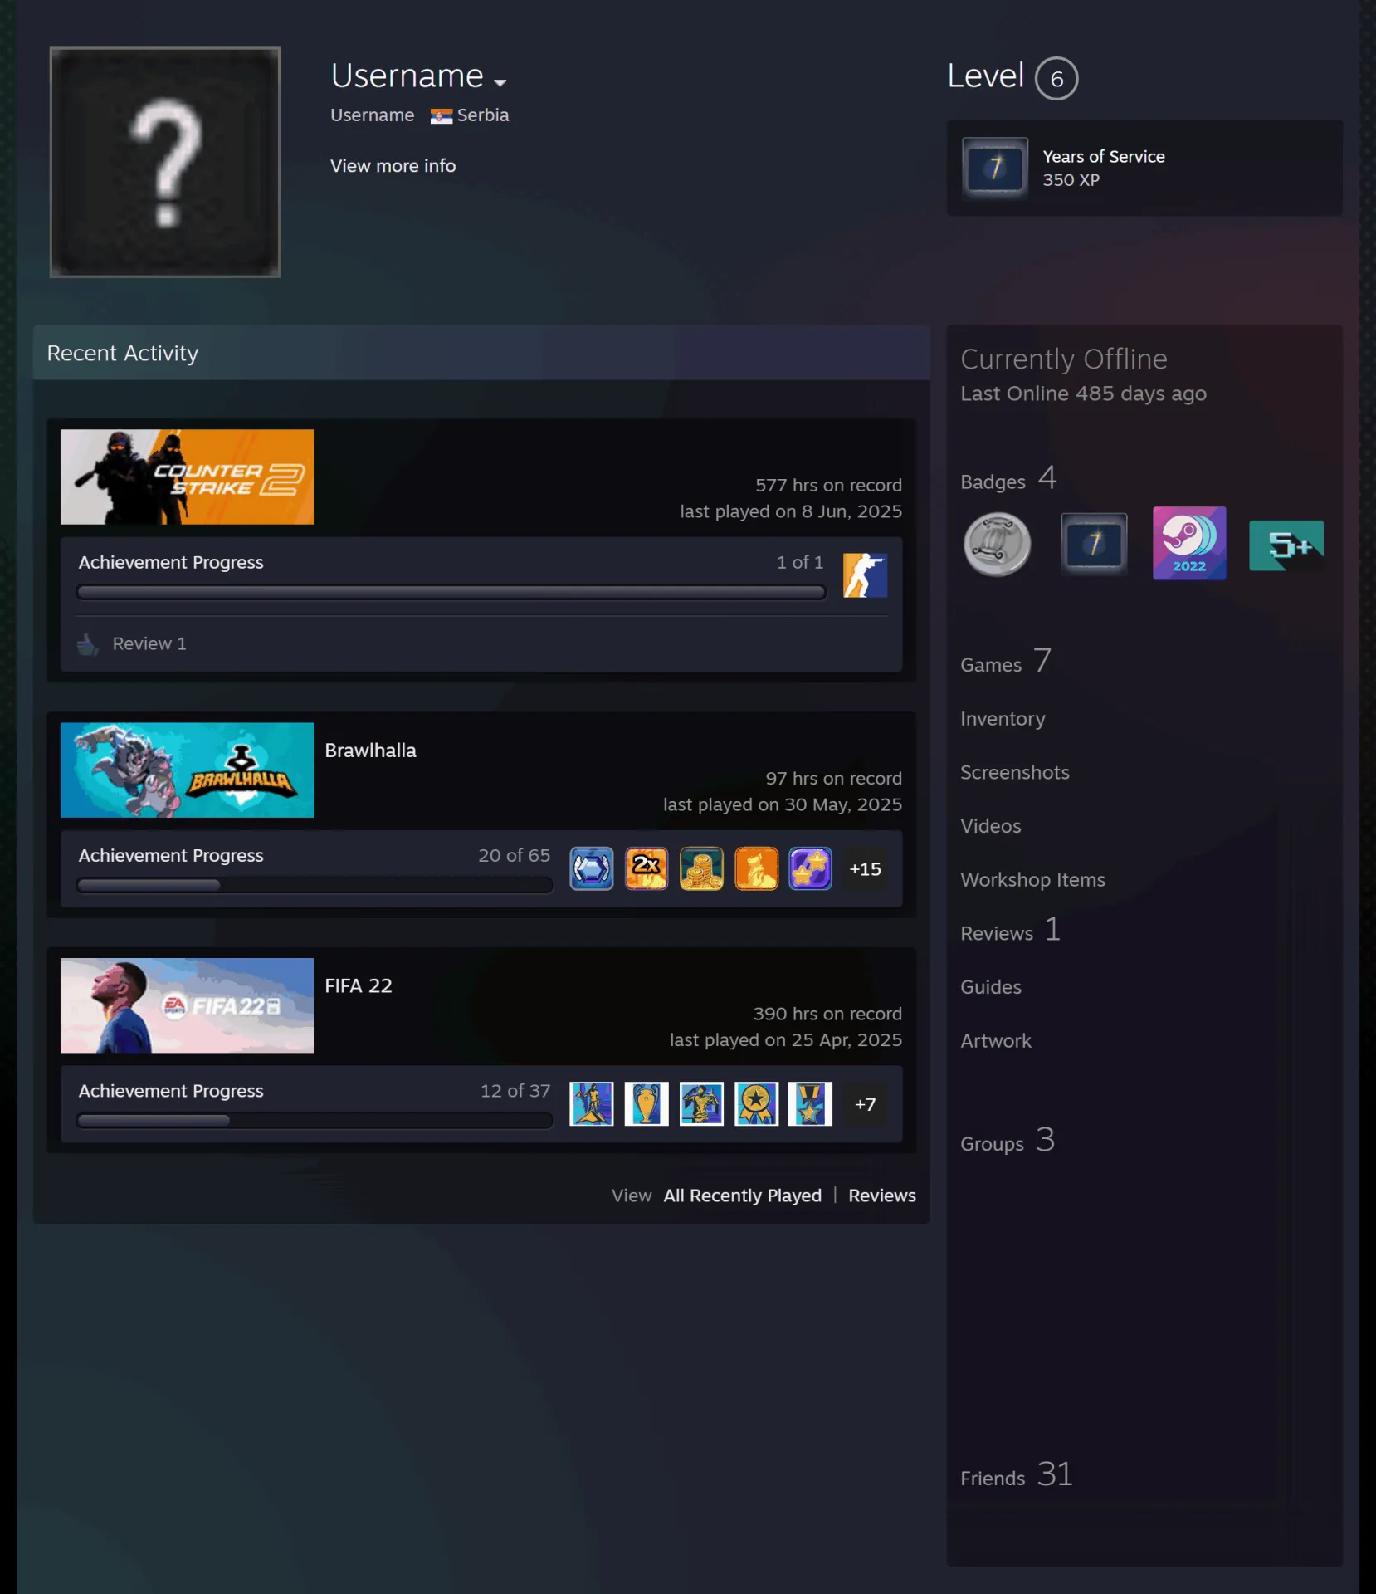1376x1594 pixels.
Task: Click Brawlhalla purple stars achievement icon
Action: point(810,868)
